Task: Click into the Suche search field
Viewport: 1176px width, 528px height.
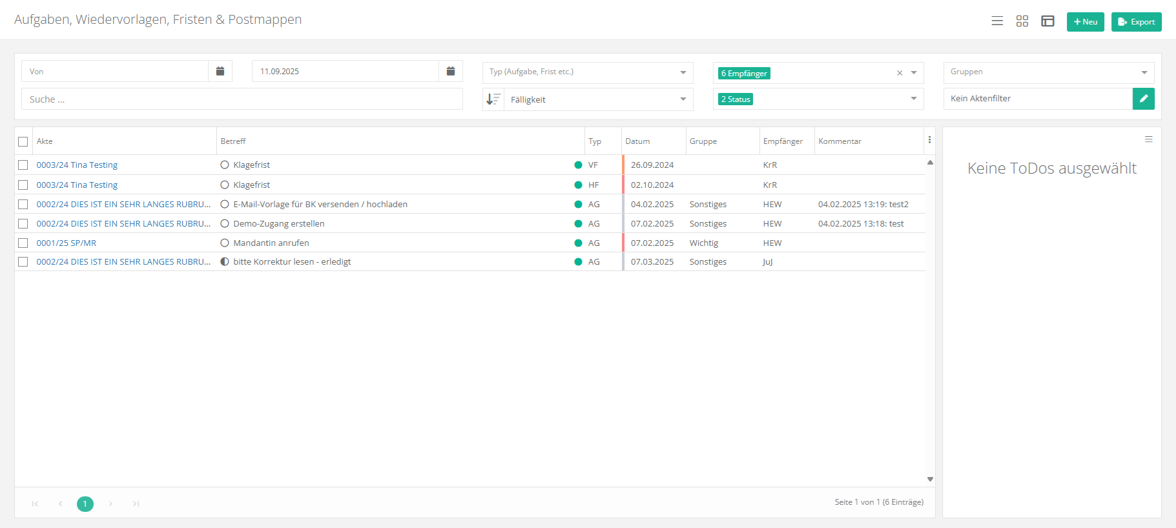Action: [x=242, y=99]
